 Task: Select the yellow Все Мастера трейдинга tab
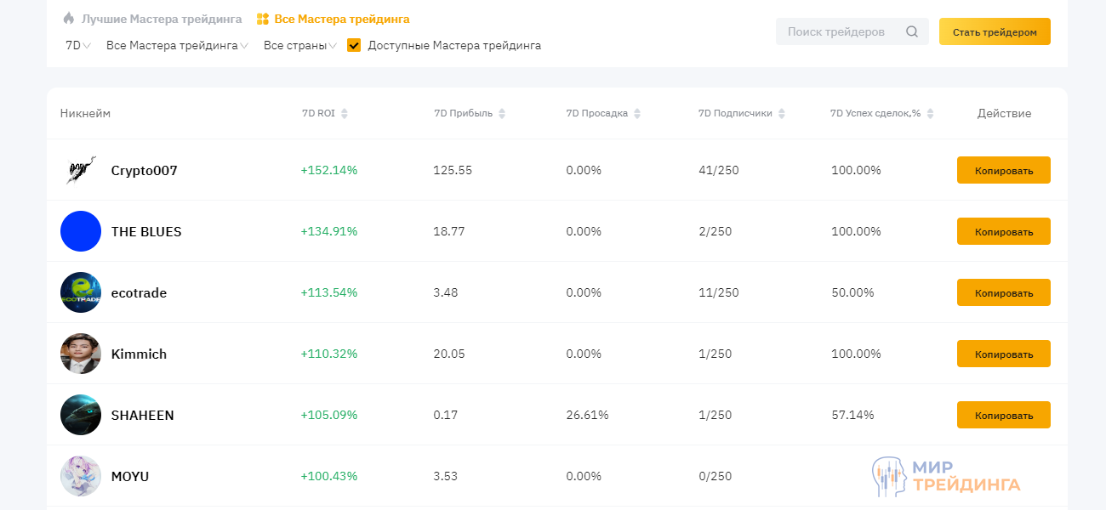[340, 19]
